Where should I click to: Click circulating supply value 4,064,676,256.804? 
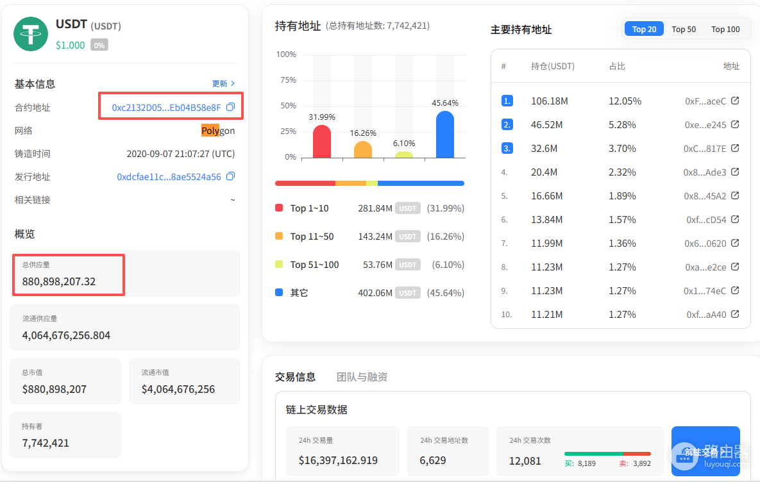(67, 335)
